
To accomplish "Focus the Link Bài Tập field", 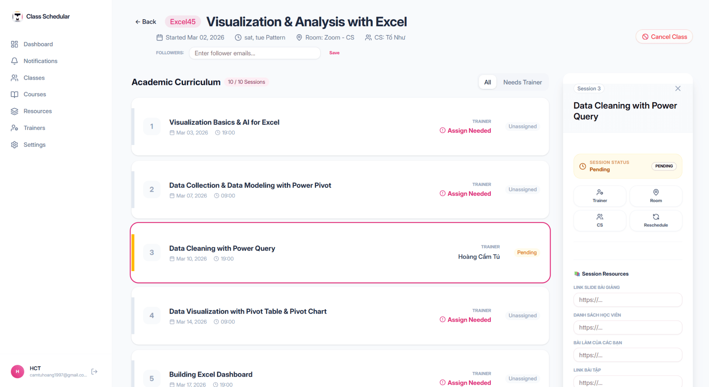I will pyautogui.click(x=627, y=381).
